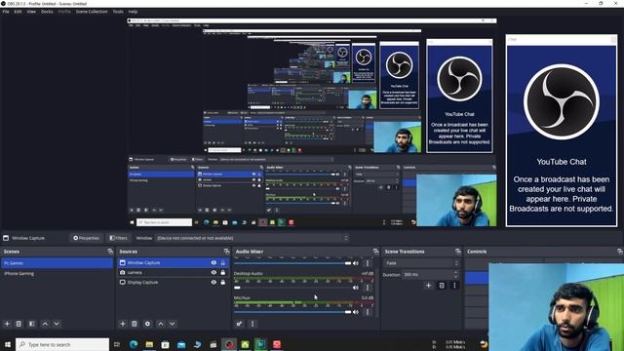Open the Scene Collection menu
The width and height of the screenshot is (624, 351).
(x=92, y=12)
